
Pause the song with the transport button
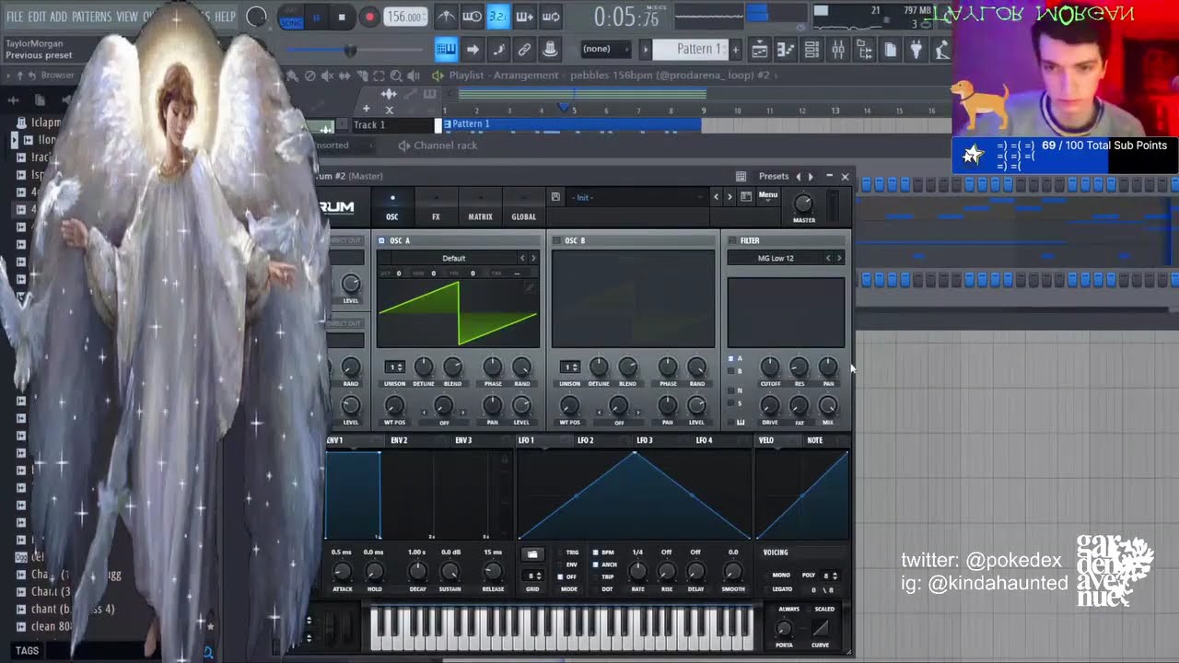pyautogui.click(x=316, y=17)
